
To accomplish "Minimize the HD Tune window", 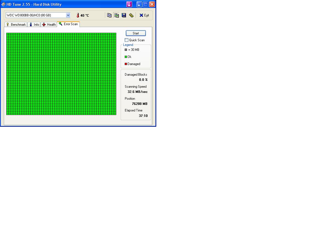I will 139,4.
